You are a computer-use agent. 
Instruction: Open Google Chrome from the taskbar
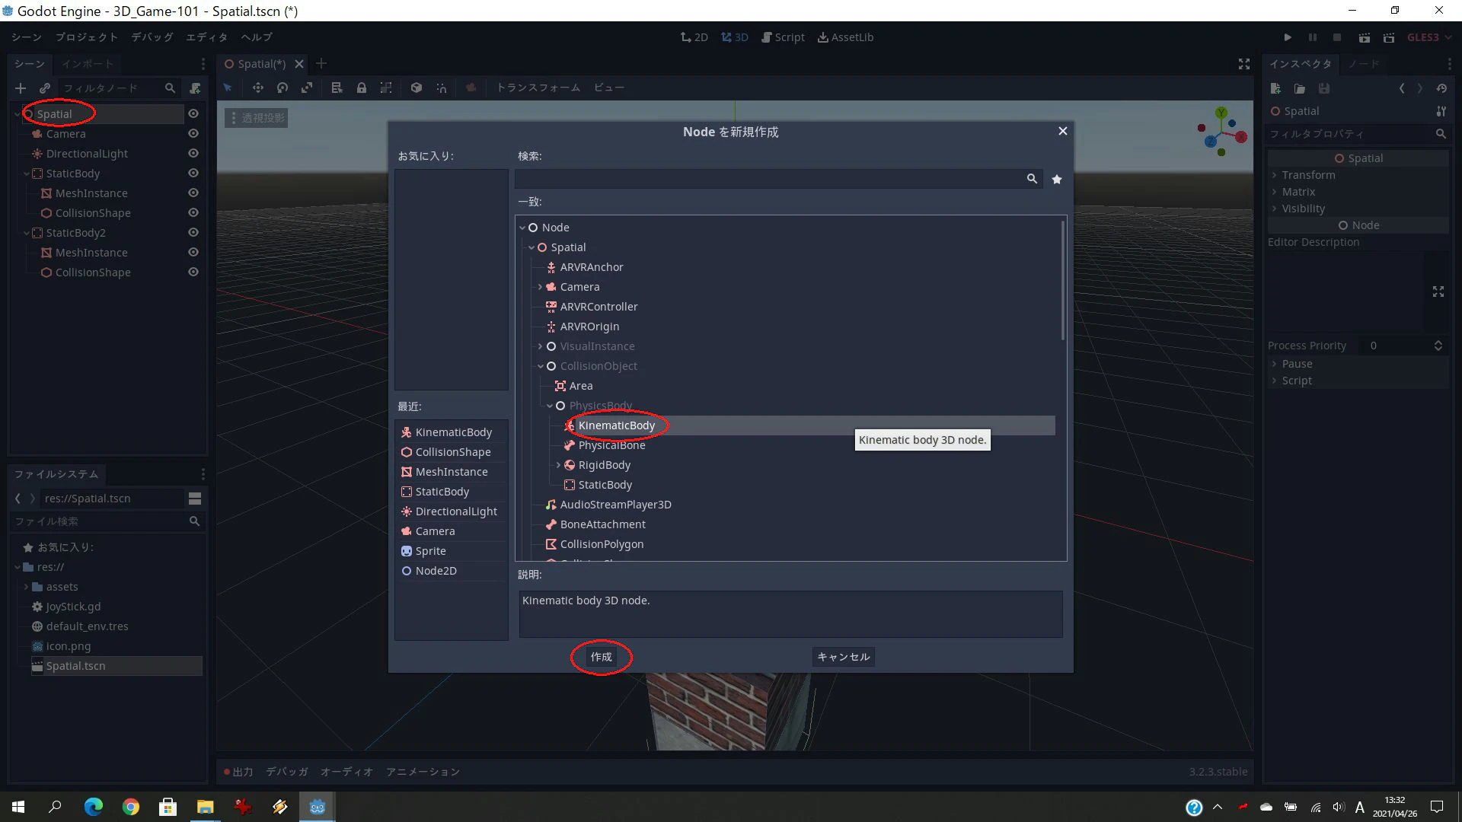tap(131, 807)
